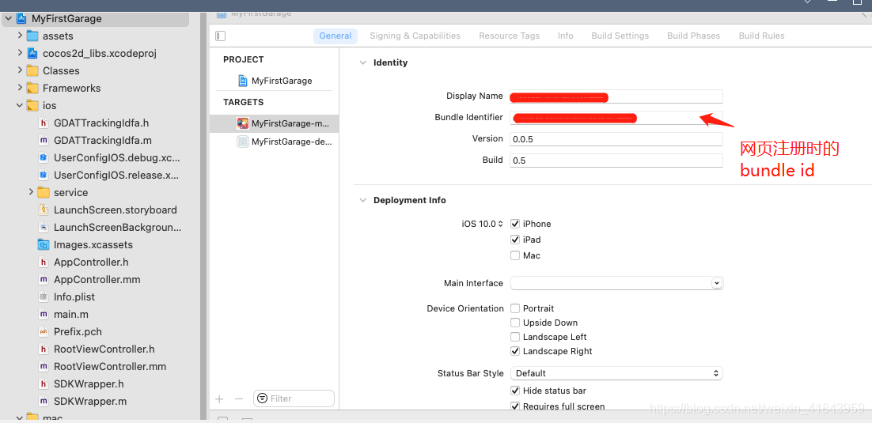Click the MyFirstGarage project icon in navigator
Screen dimensions: 872x423
click(21, 18)
